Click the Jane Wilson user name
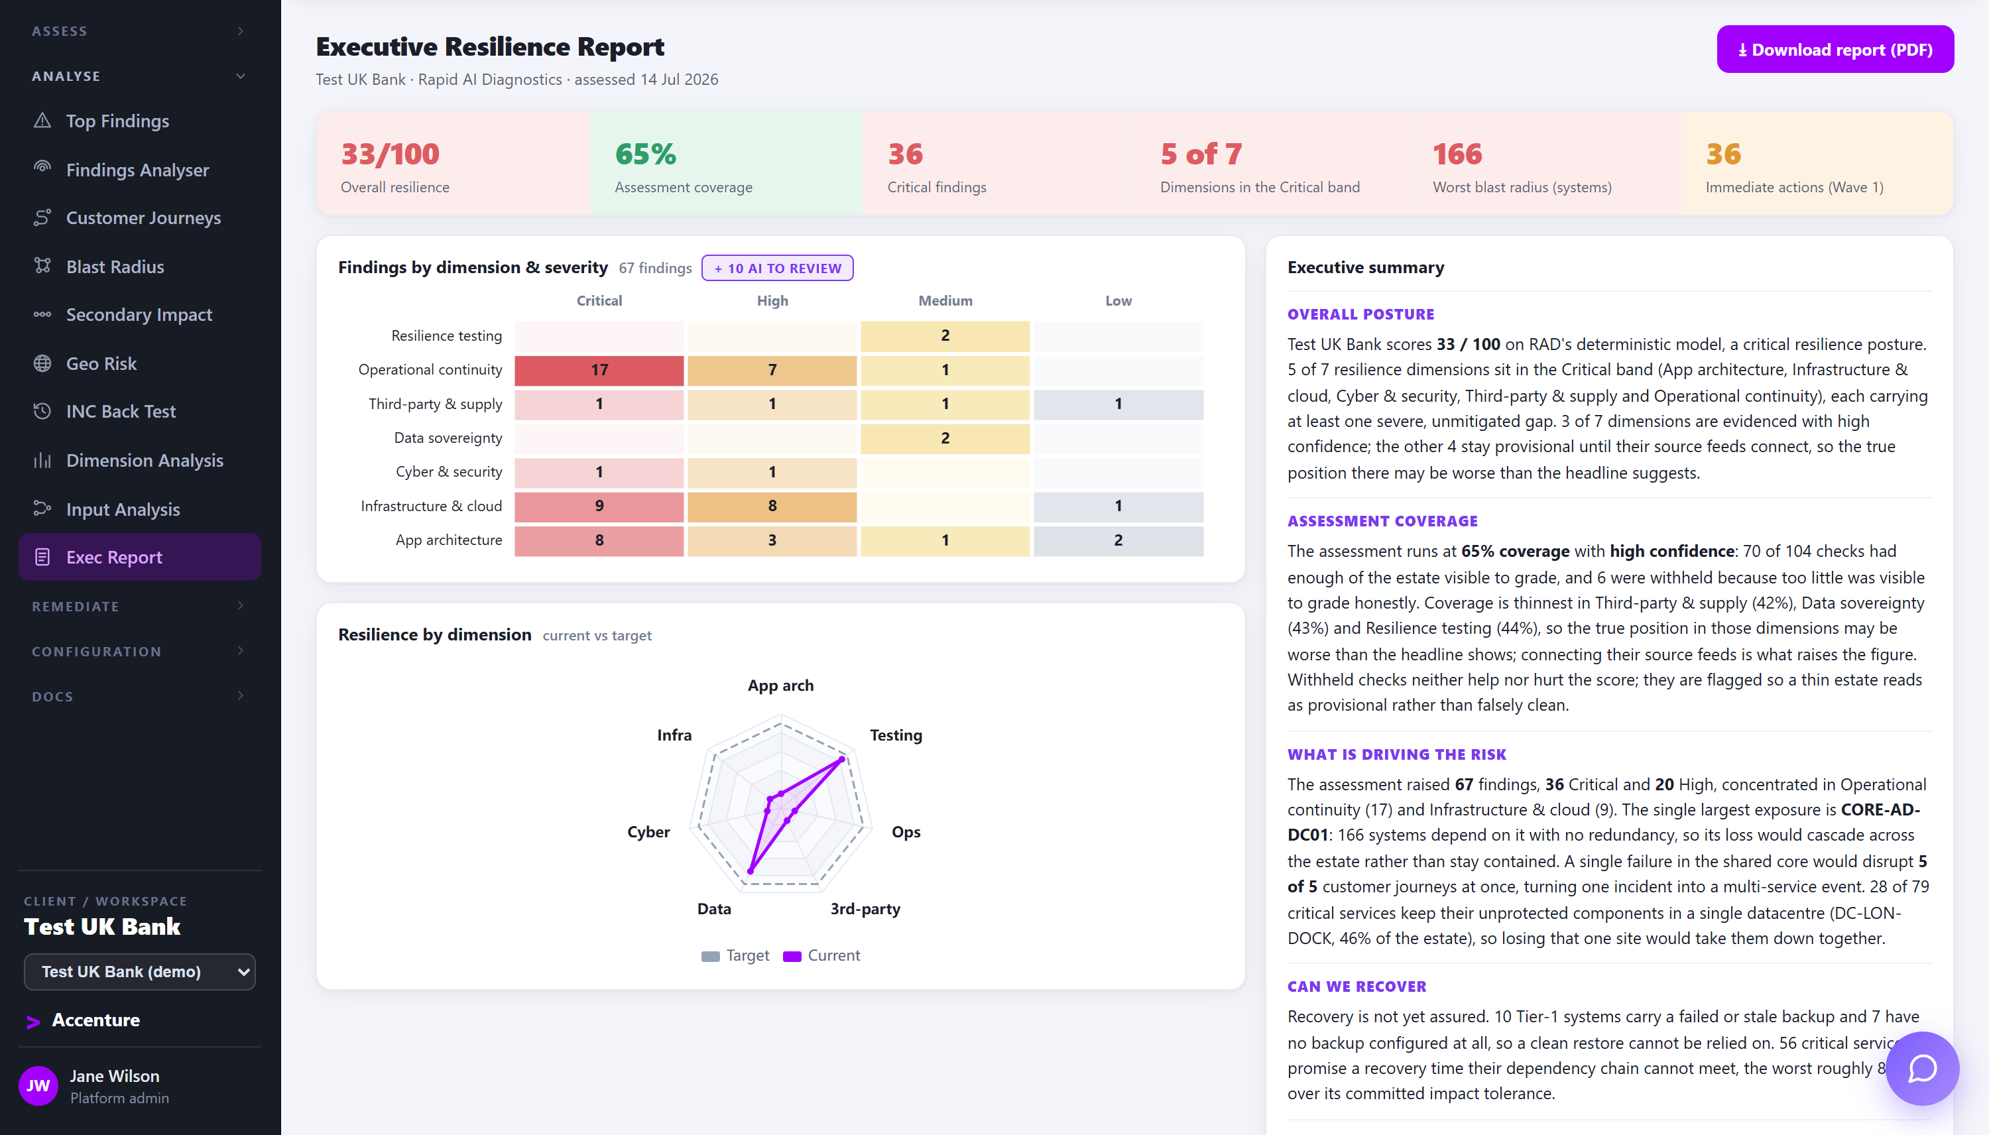 (x=115, y=1076)
